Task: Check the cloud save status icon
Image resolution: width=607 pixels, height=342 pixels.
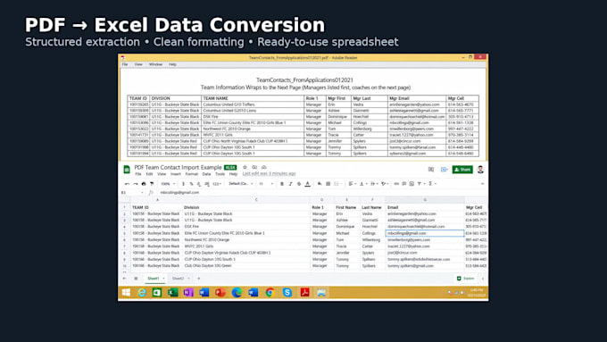Action: (x=264, y=167)
